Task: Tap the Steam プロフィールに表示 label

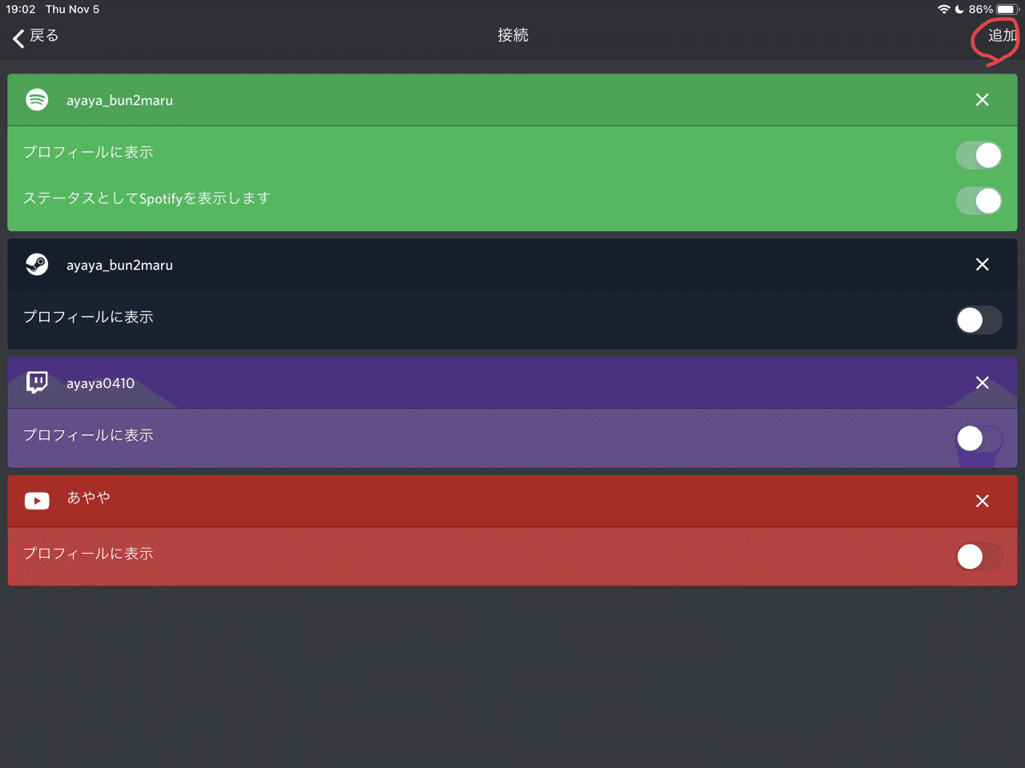Action: tap(88, 317)
